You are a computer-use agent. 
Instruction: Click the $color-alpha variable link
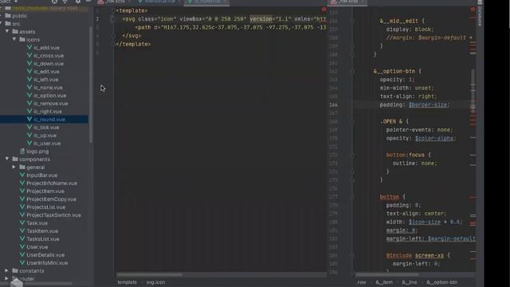[x=434, y=138]
